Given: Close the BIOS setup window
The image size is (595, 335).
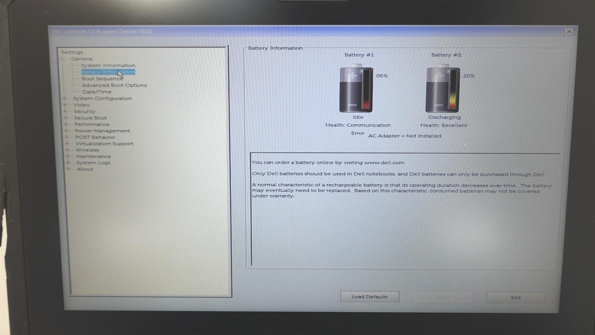Looking at the screenshot, I should [x=569, y=32].
